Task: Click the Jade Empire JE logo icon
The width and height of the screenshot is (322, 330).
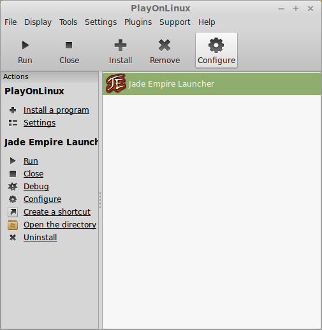Action: pyautogui.click(x=115, y=83)
